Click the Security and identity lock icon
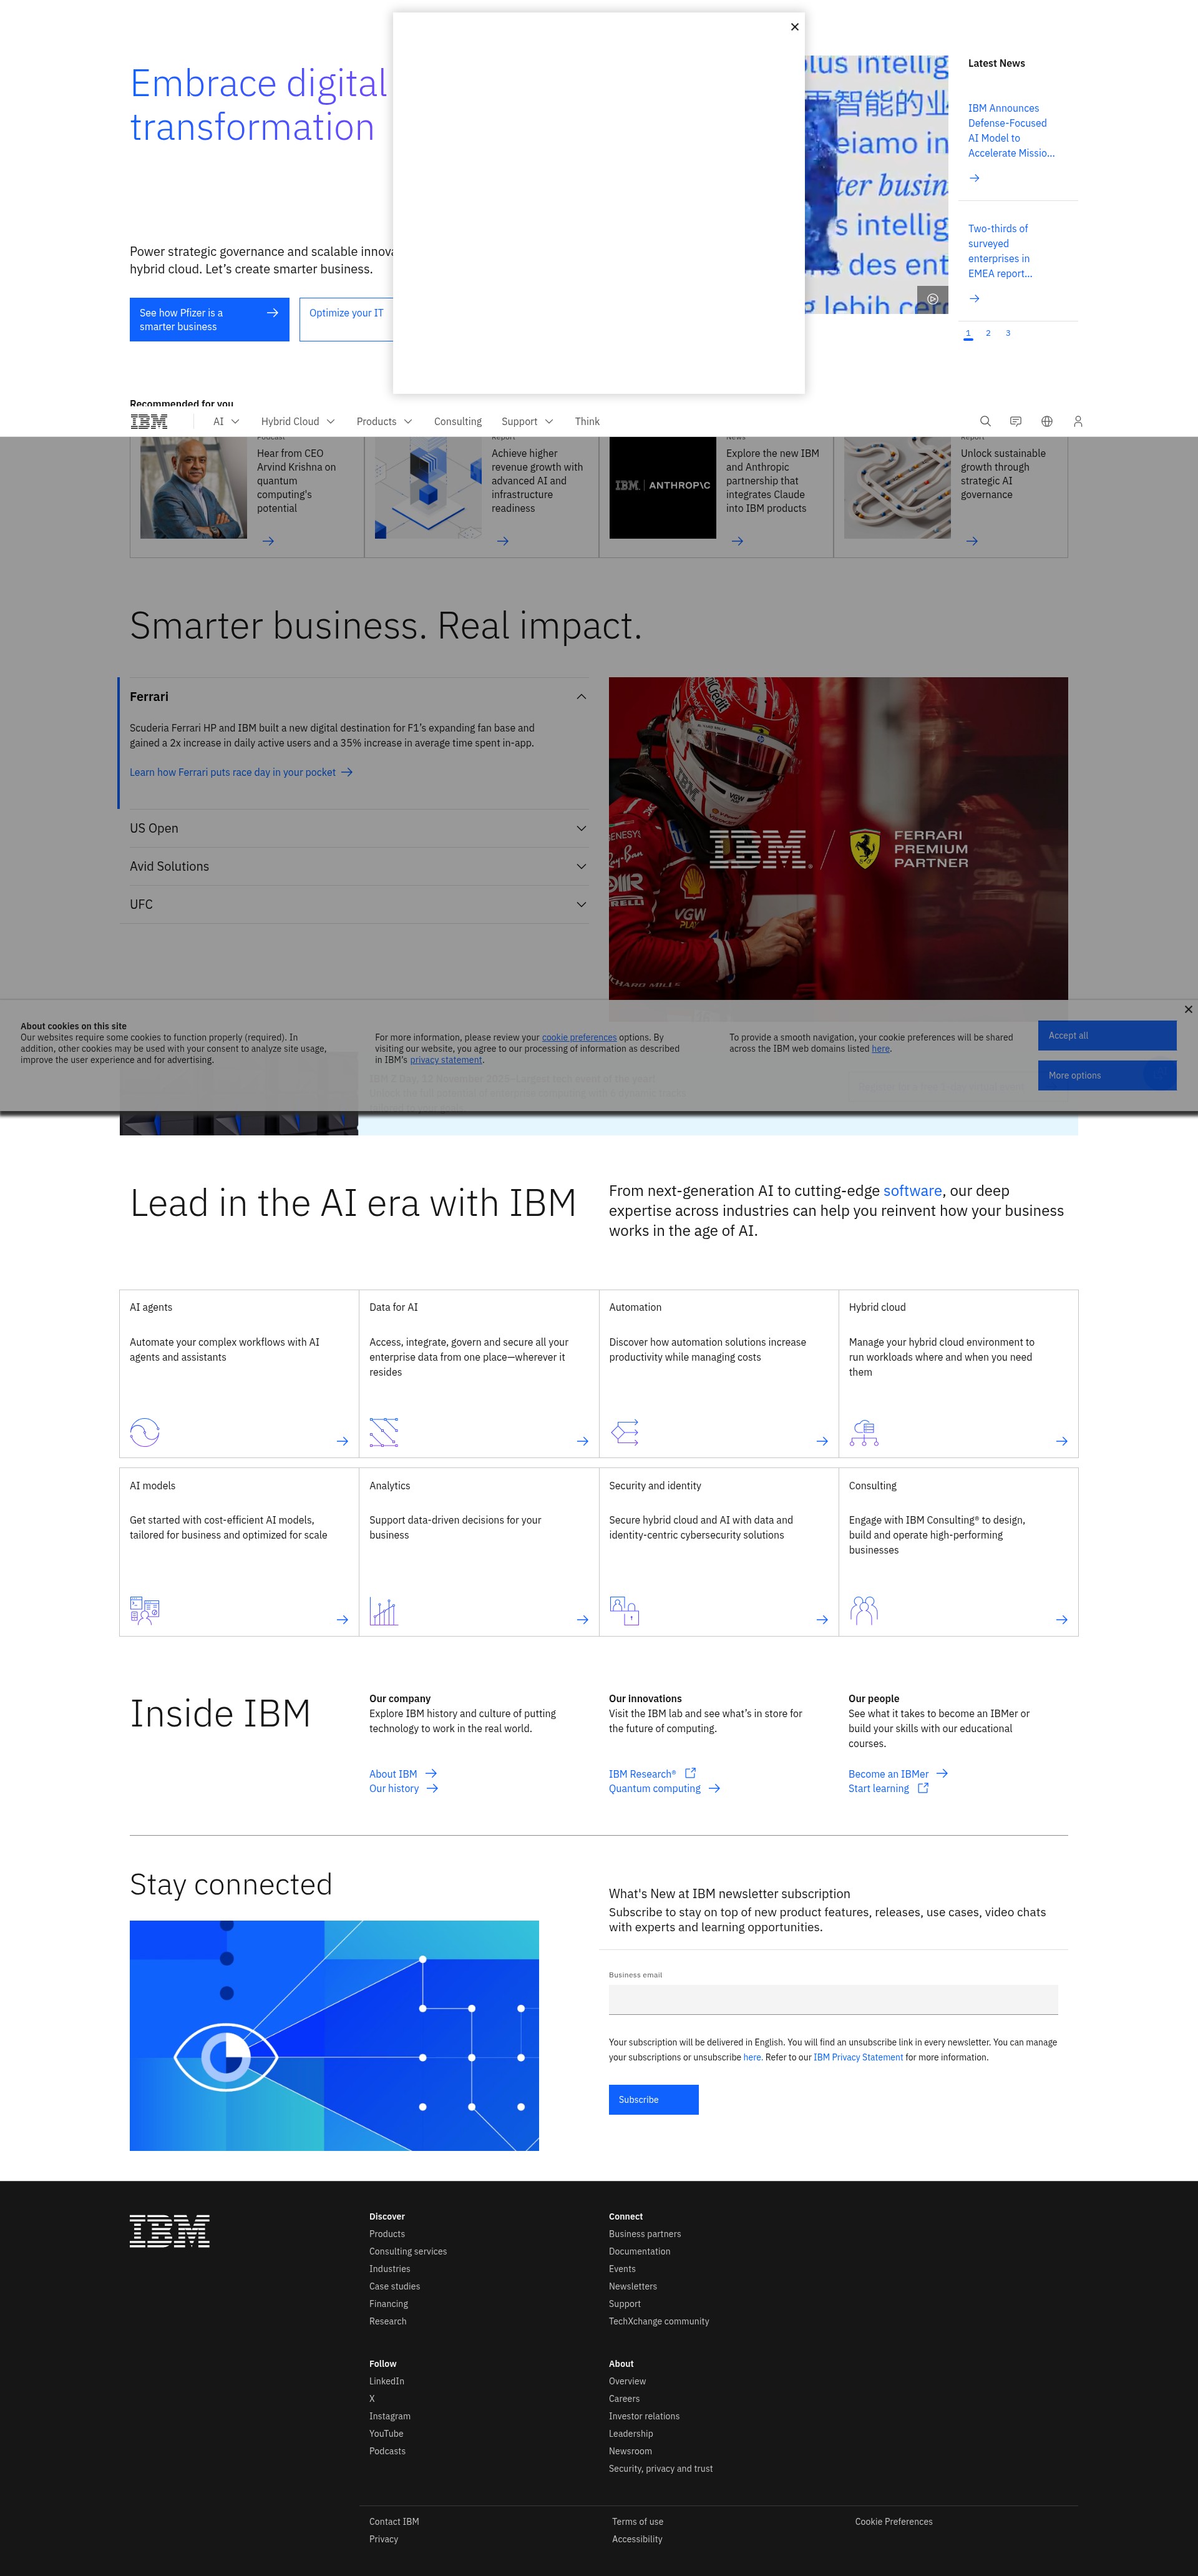This screenshot has width=1198, height=2576. pyautogui.click(x=624, y=1610)
